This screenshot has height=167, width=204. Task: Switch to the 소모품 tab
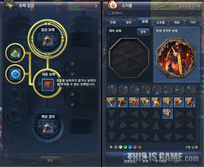coord(161,22)
